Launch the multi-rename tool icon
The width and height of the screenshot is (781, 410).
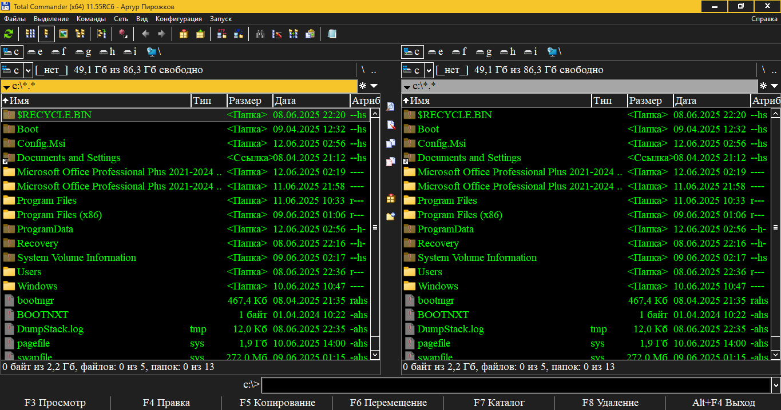(x=276, y=34)
